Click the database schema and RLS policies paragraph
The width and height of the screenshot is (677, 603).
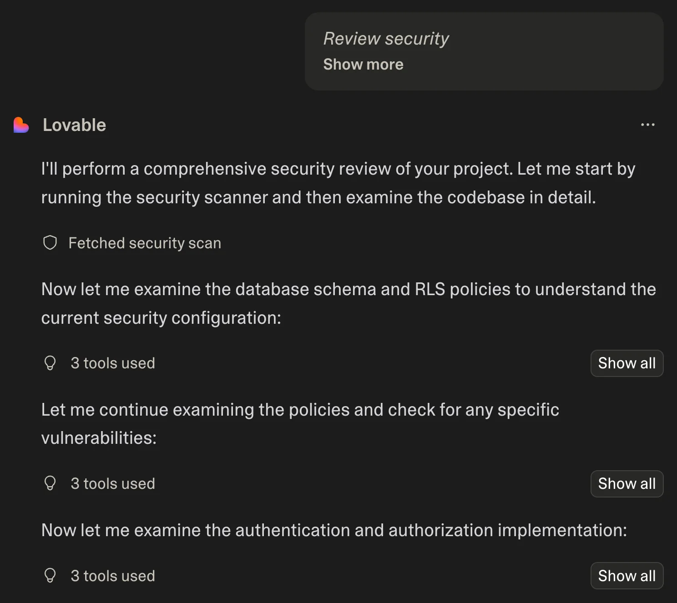(348, 303)
